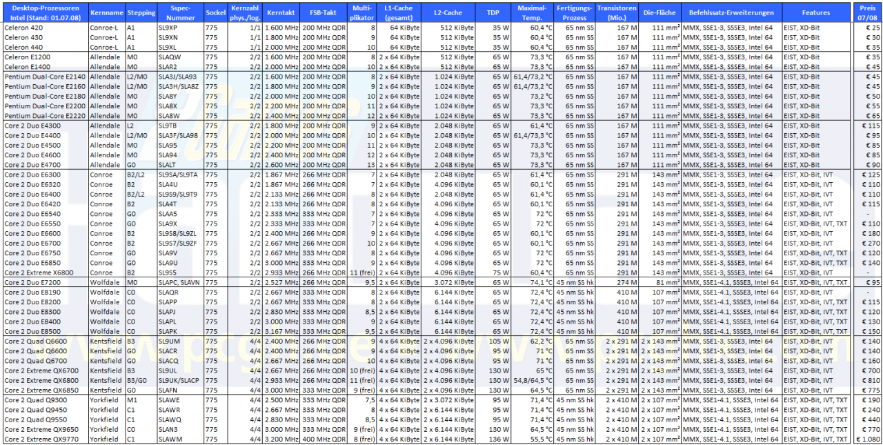This screenshot has width=883, height=445.
Task: Select the Desktop-Prozessoren Intel header cell
Action: 46,13
